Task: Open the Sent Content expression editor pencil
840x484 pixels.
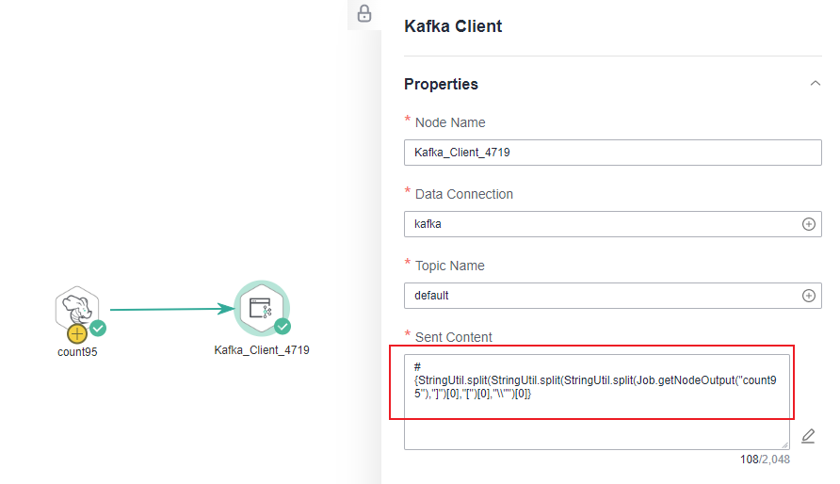Action: [x=808, y=436]
